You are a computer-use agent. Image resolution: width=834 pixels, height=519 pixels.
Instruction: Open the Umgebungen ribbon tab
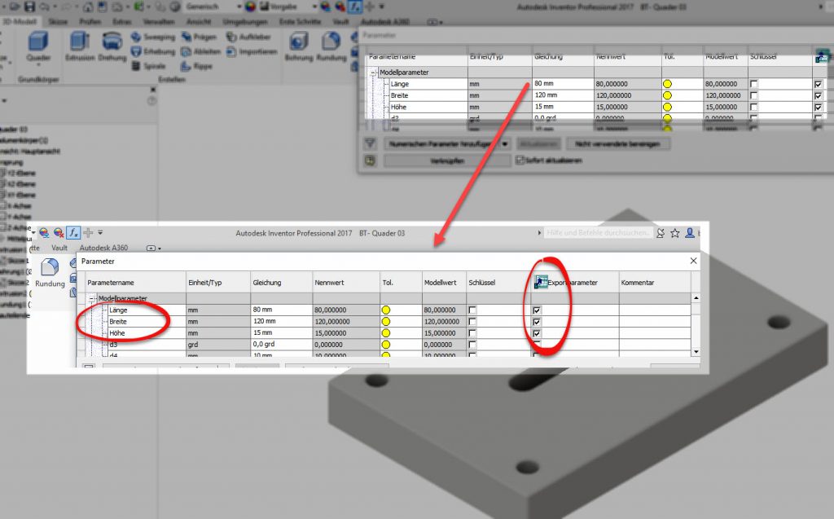[244, 21]
